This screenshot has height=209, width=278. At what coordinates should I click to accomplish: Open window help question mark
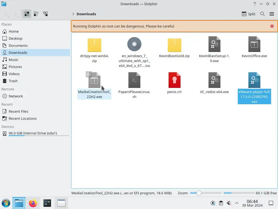(255, 4)
